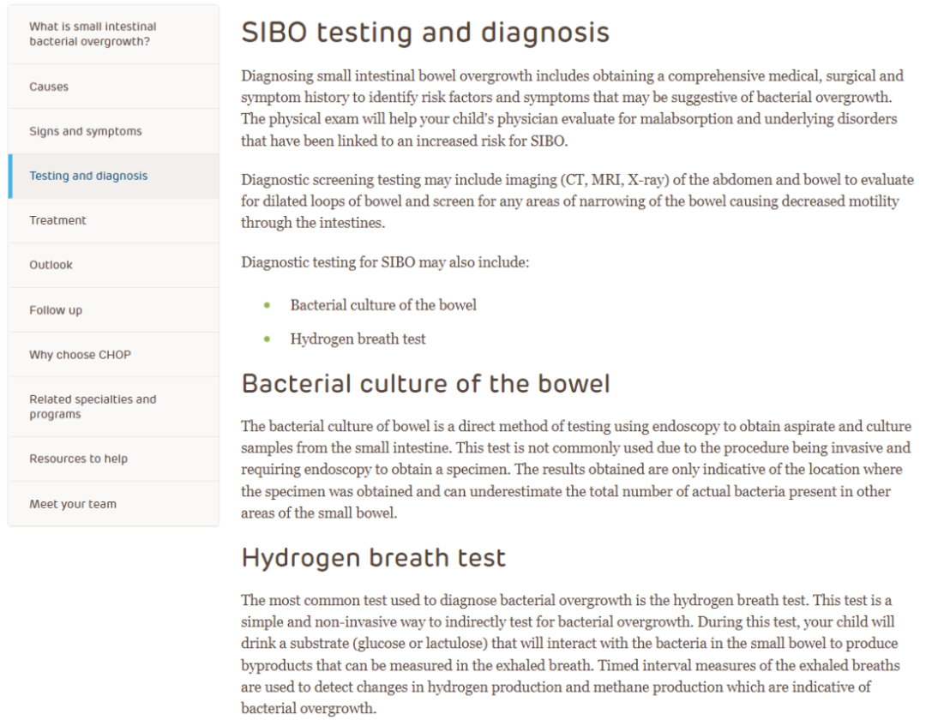This screenshot has width=926, height=720.
Task: Click the 'Bacterial culture of the bowel' section heading
Action: point(425,383)
